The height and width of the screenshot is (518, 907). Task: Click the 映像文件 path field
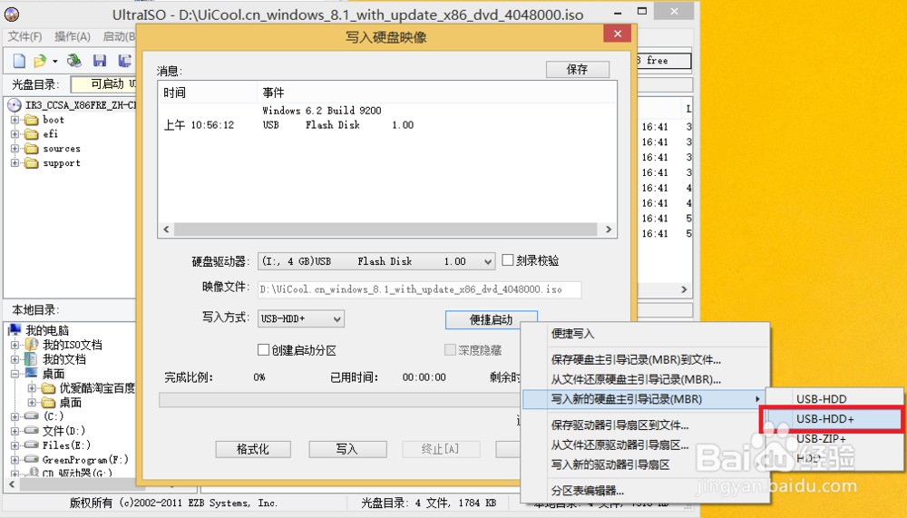point(419,289)
